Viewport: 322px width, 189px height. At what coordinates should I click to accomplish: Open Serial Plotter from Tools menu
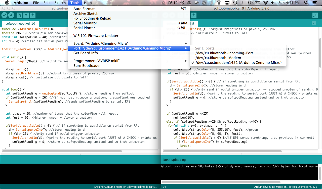[129, 28]
